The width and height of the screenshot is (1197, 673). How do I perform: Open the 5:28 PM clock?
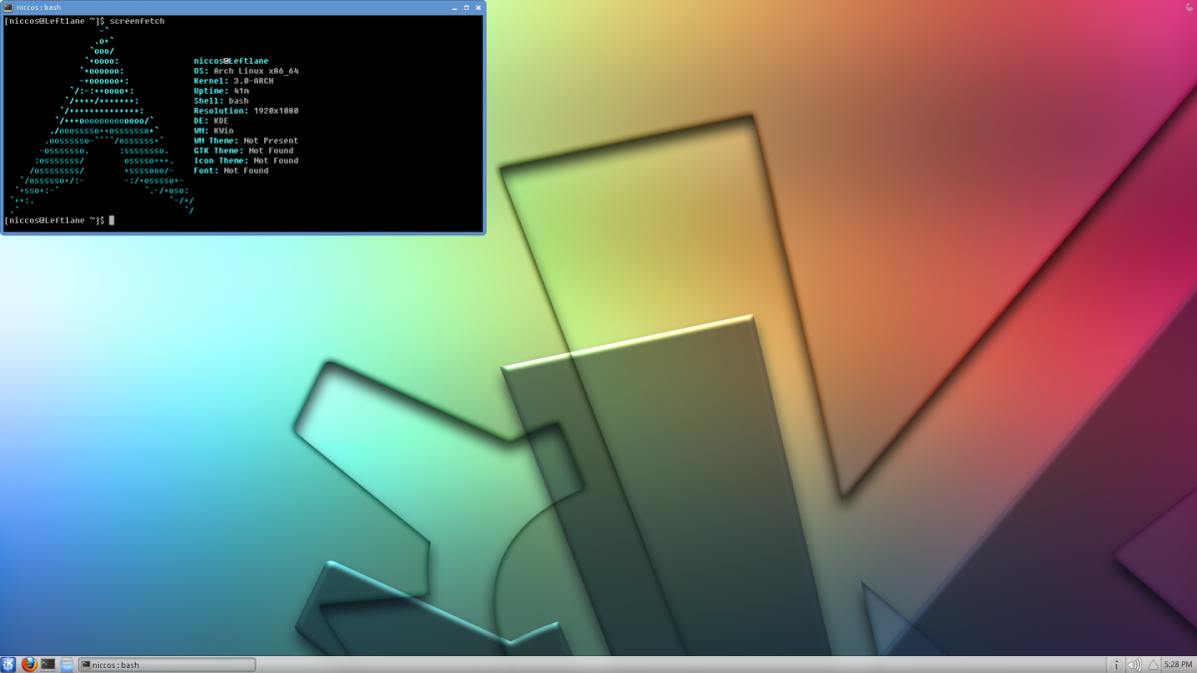pyautogui.click(x=1178, y=664)
